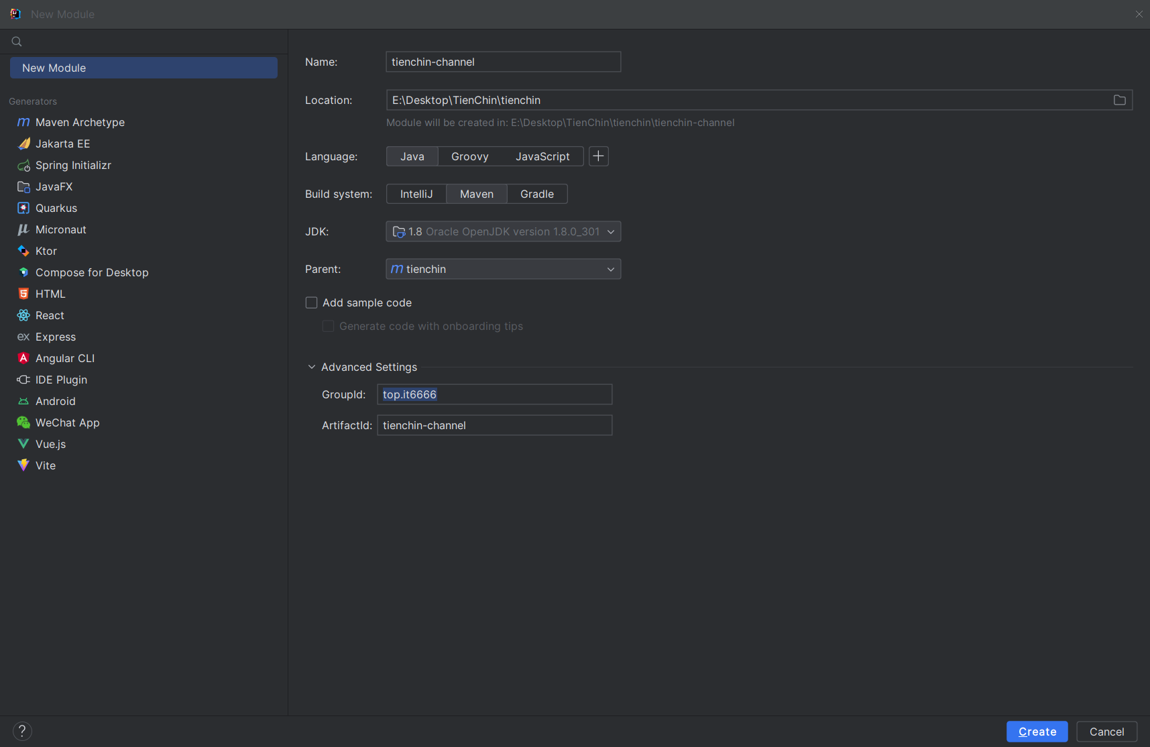Select the Vue.js generator icon
This screenshot has height=747, width=1150.
tap(23, 444)
